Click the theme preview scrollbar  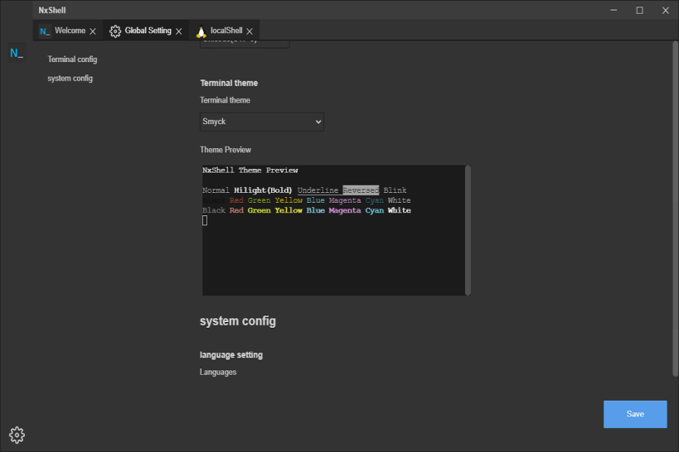tap(468, 230)
